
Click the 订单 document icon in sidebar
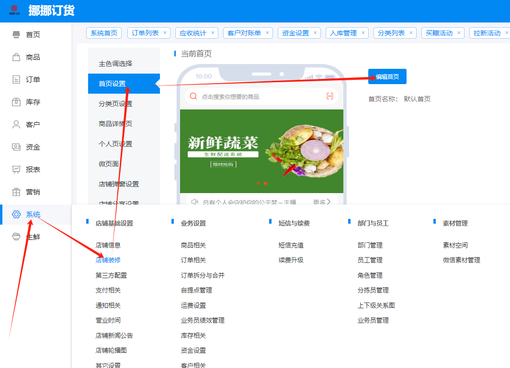pos(16,80)
